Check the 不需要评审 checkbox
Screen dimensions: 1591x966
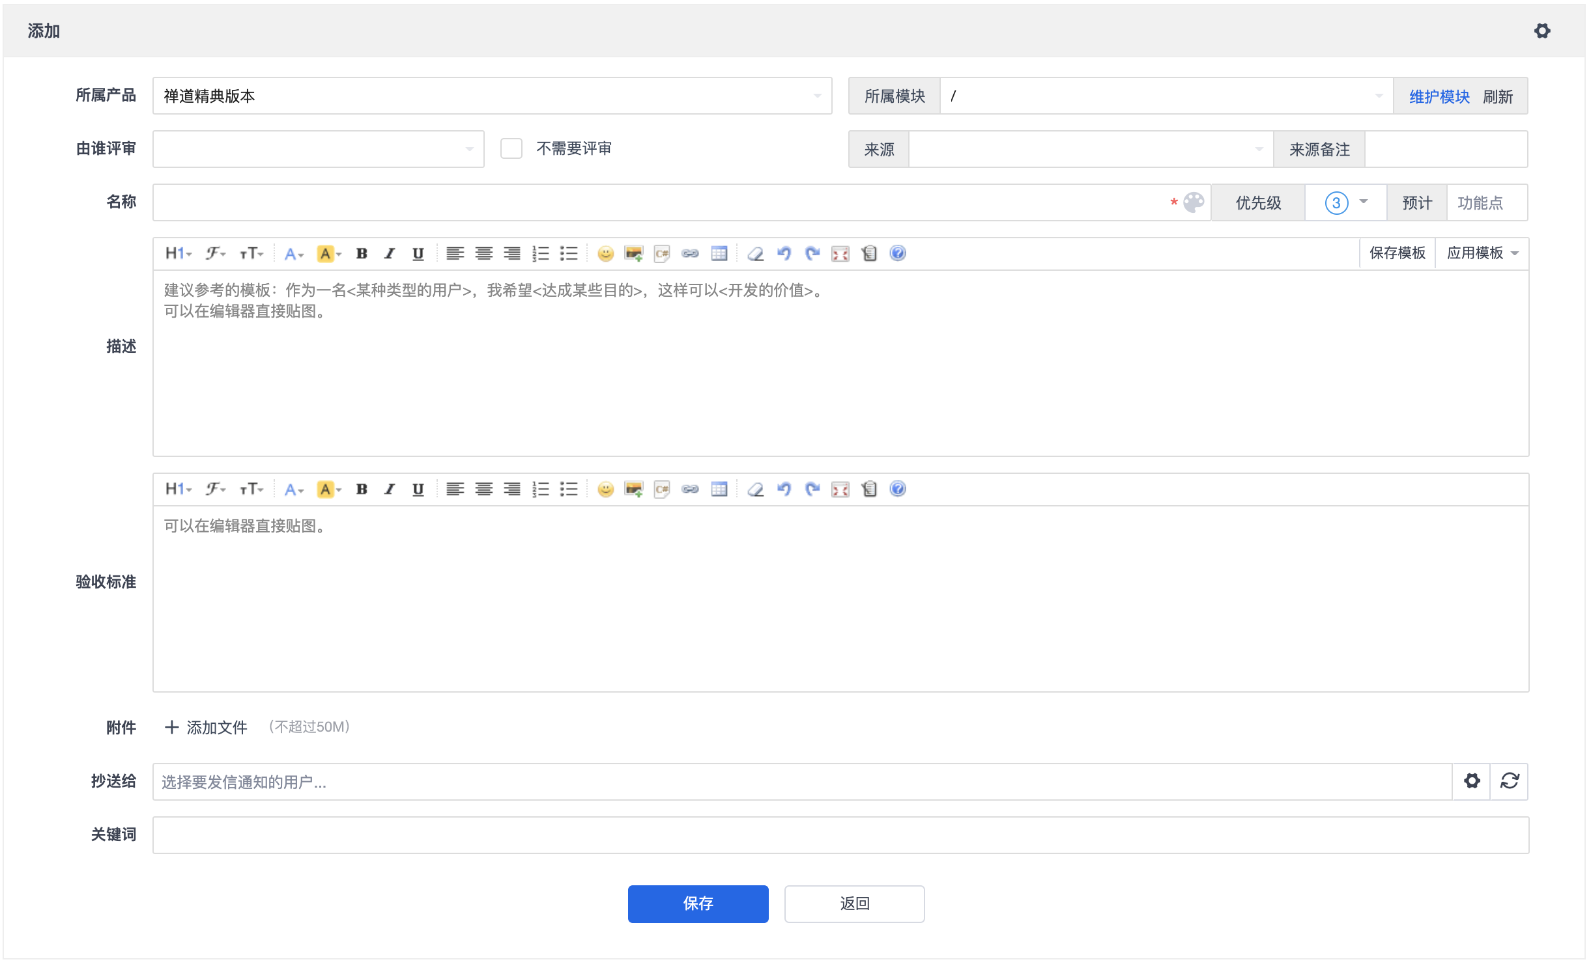pos(511,149)
